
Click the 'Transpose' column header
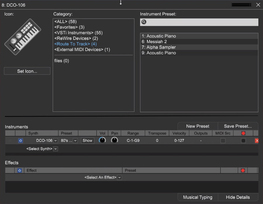[x=157, y=133]
